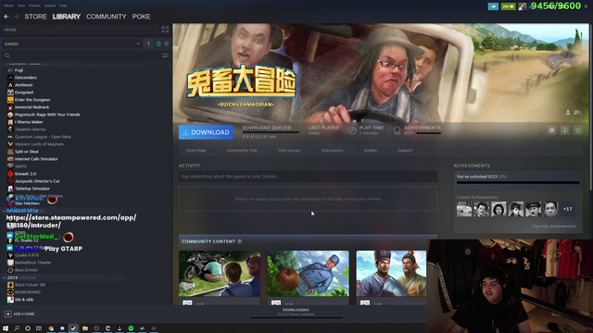Click back navigation arrow
The width and height of the screenshot is (593, 333).
tap(6, 17)
